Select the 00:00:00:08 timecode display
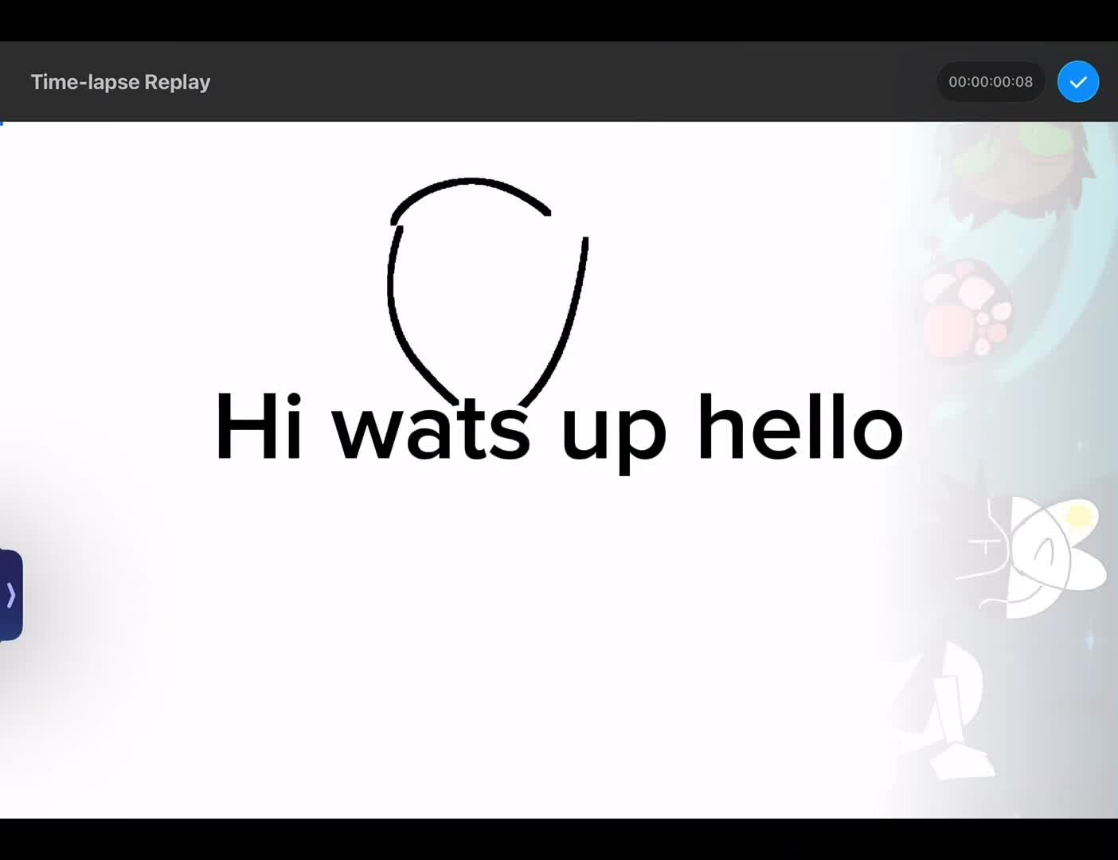Viewport: 1118px width, 860px height. (x=991, y=82)
